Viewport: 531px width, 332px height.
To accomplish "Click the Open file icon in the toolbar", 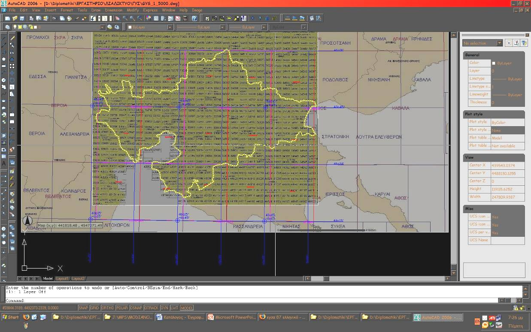I will tap(15, 18).
